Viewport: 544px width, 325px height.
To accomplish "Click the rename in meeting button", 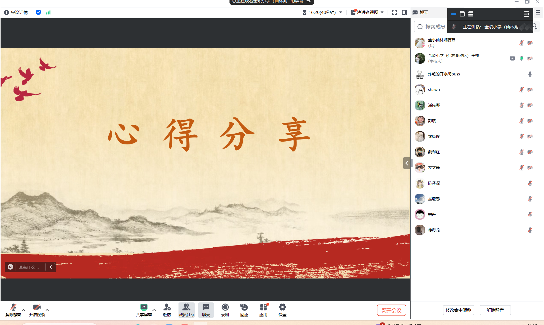I will point(458,310).
